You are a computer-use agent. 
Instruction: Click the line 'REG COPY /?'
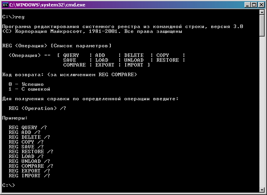coord(26,142)
